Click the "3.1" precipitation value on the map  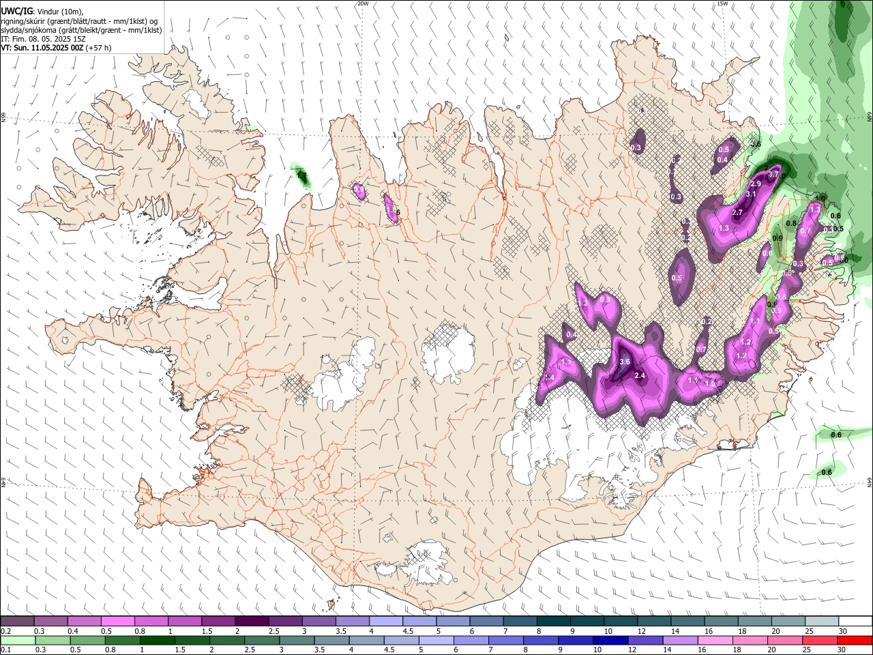pyautogui.click(x=752, y=194)
